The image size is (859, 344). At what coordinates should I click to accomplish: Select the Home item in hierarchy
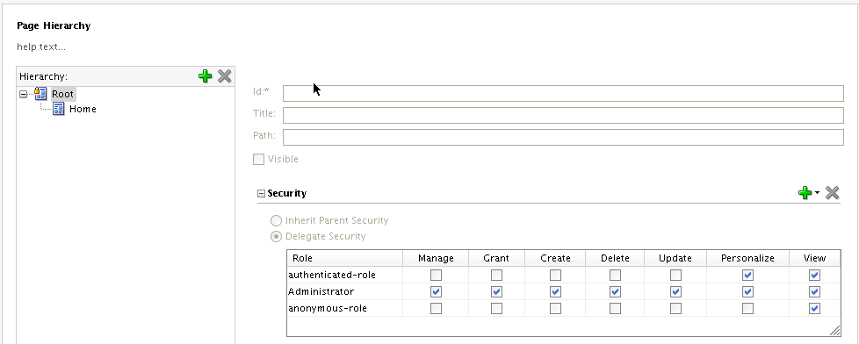[83, 109]
